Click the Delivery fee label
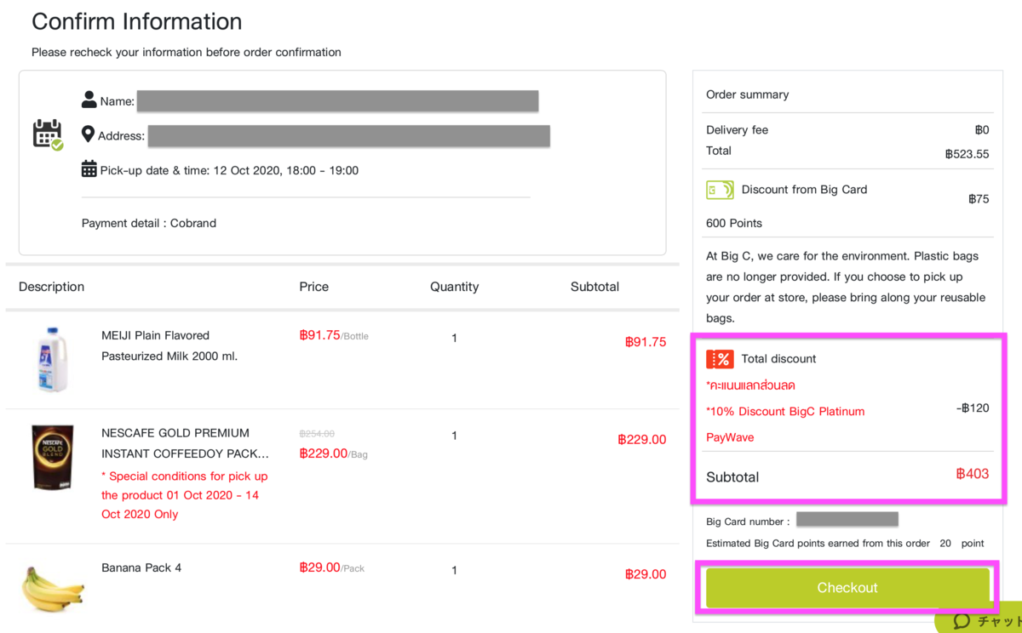 click(737, 130)
